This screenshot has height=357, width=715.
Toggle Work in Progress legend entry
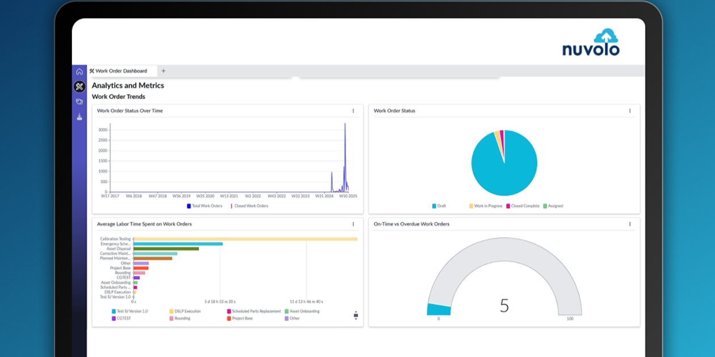pos(486,206)
